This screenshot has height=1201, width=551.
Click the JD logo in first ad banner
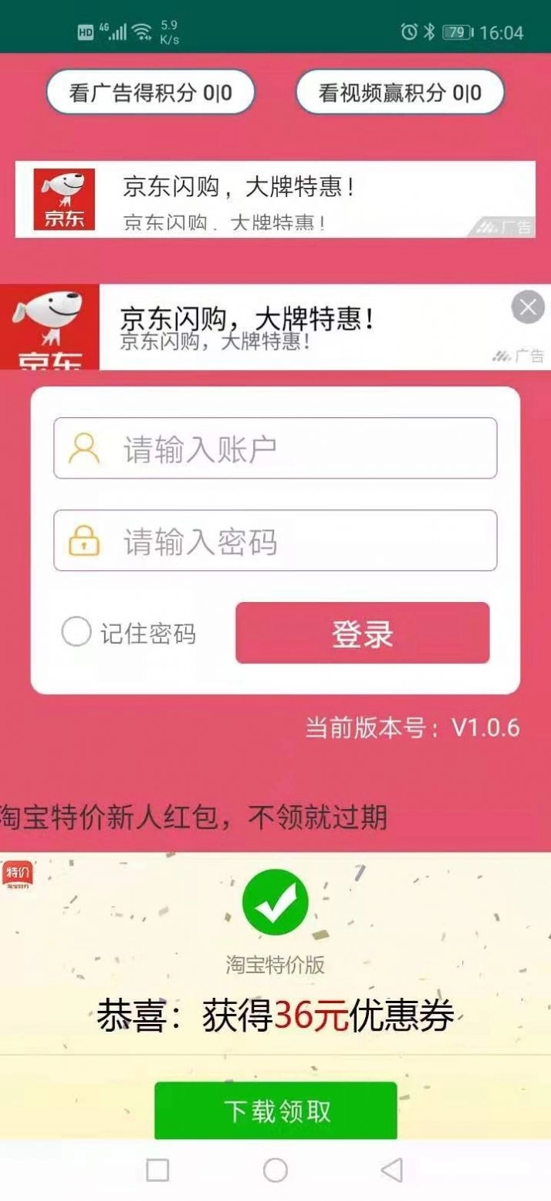click(x=64, y=199)
